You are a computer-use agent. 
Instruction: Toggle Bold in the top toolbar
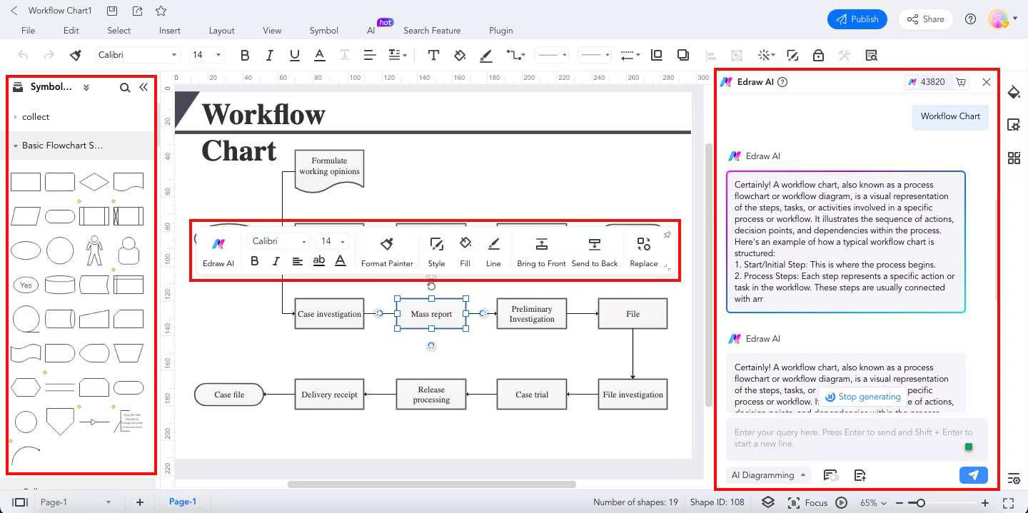245,55
